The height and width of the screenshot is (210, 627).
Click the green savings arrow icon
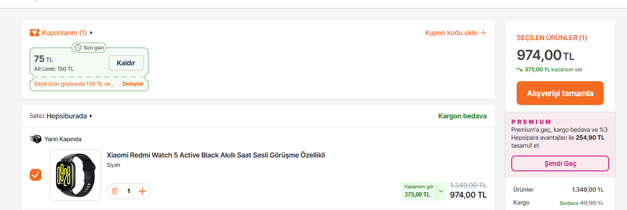click(x=519, y=69)
